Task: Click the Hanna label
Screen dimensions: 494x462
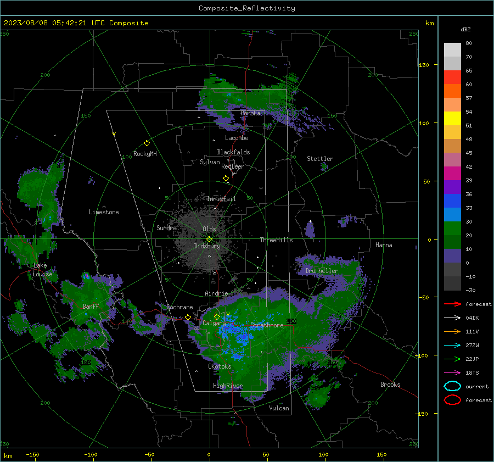Action: 384,245
